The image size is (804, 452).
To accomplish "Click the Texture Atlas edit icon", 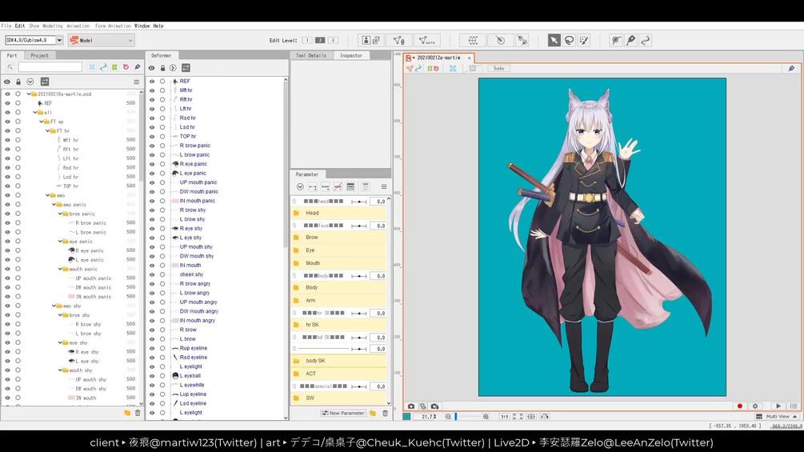I will (x=370, y=40).
